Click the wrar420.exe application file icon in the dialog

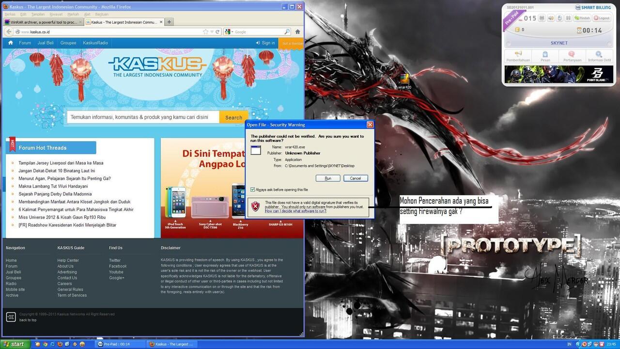point(256,150)
